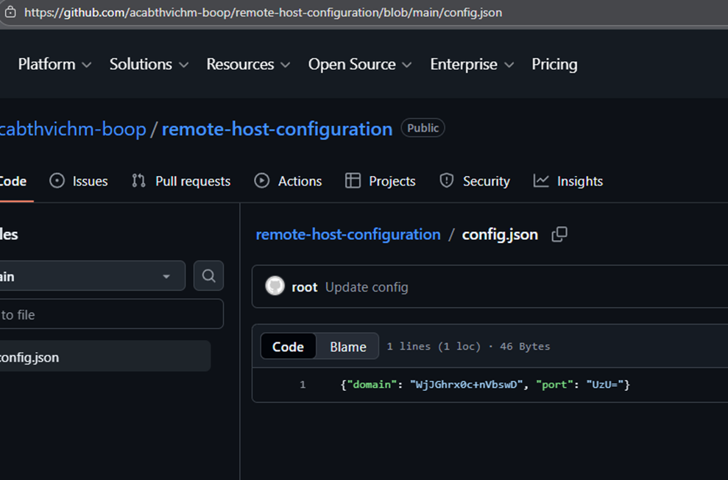The height and width of the screenshot is (480, 728).
Task: Open the Insights tab
Action: 568,181
